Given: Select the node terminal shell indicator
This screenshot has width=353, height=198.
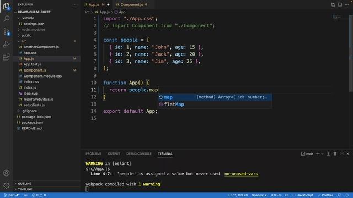Looking at the screenshot, I should click(x=307, y=154).
